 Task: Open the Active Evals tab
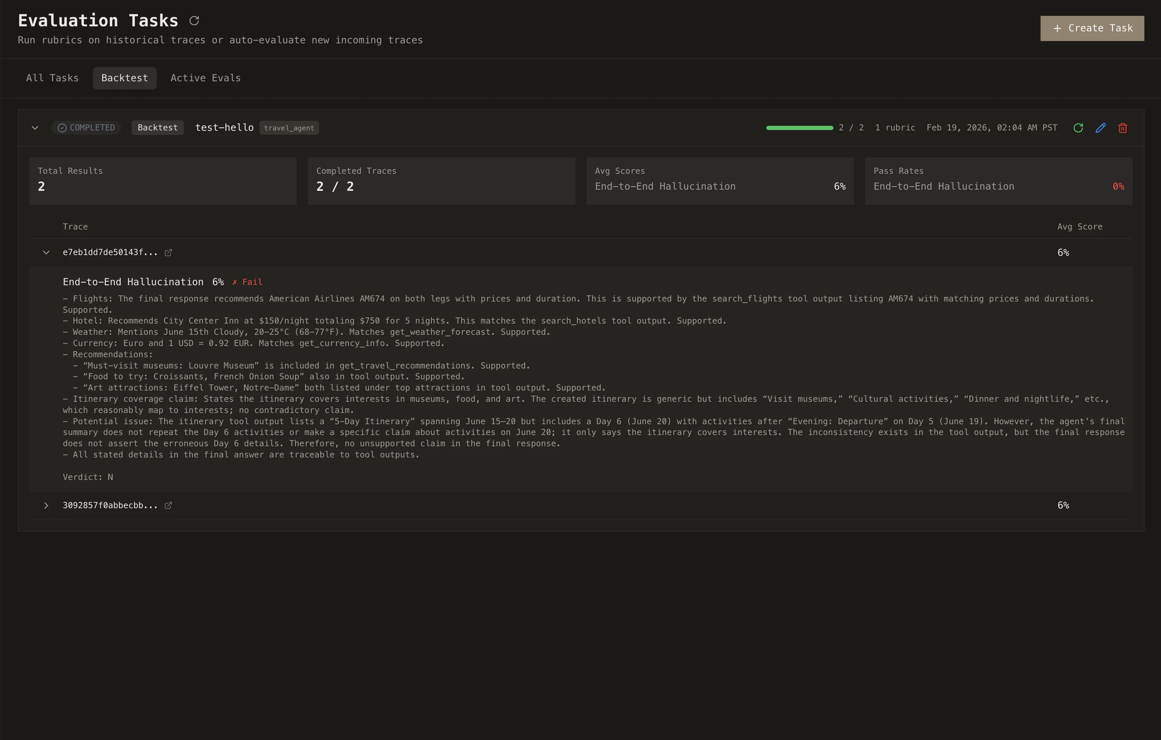[205, 78]
